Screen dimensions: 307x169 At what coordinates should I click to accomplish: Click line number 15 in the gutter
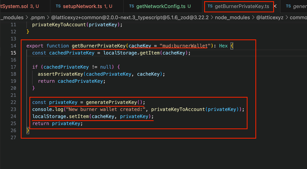(13, 53)
